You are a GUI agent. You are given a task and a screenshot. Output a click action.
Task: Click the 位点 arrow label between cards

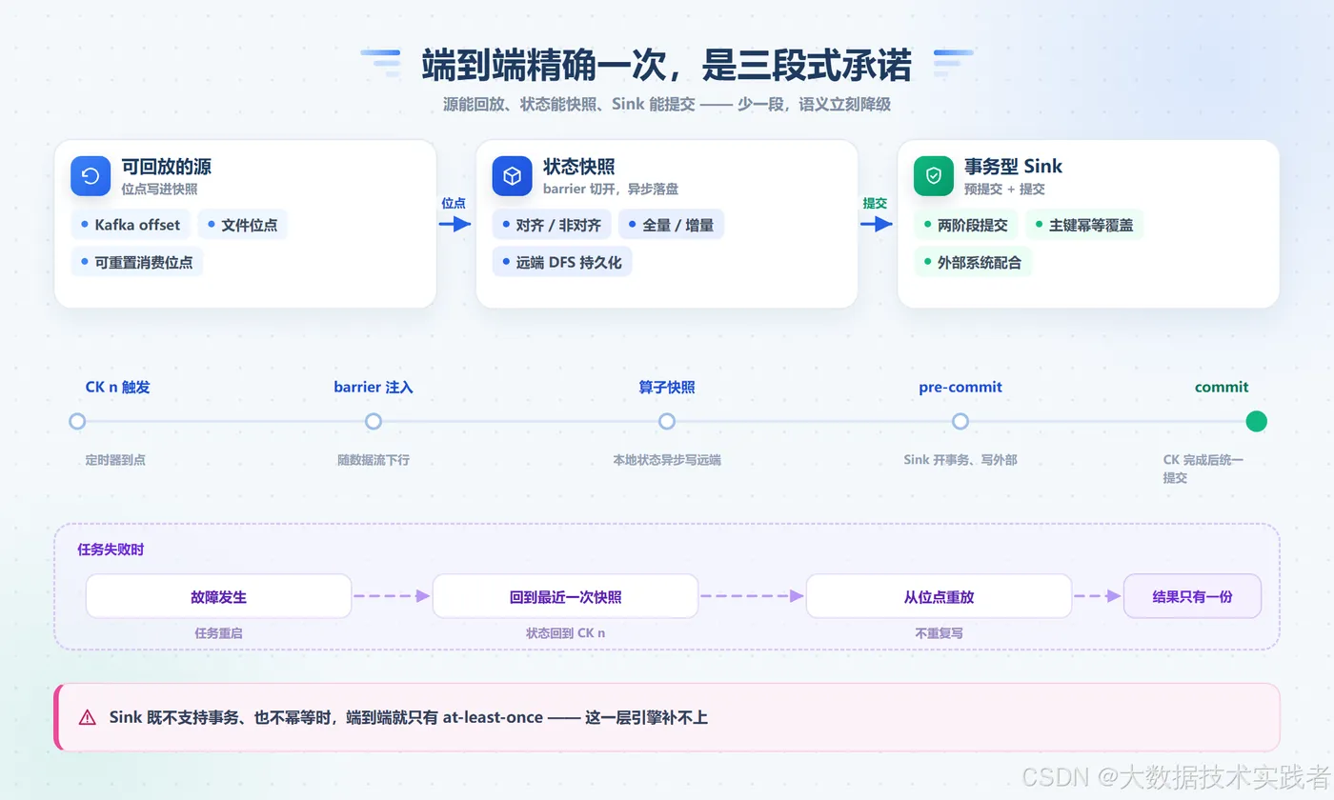pos(454,203)
